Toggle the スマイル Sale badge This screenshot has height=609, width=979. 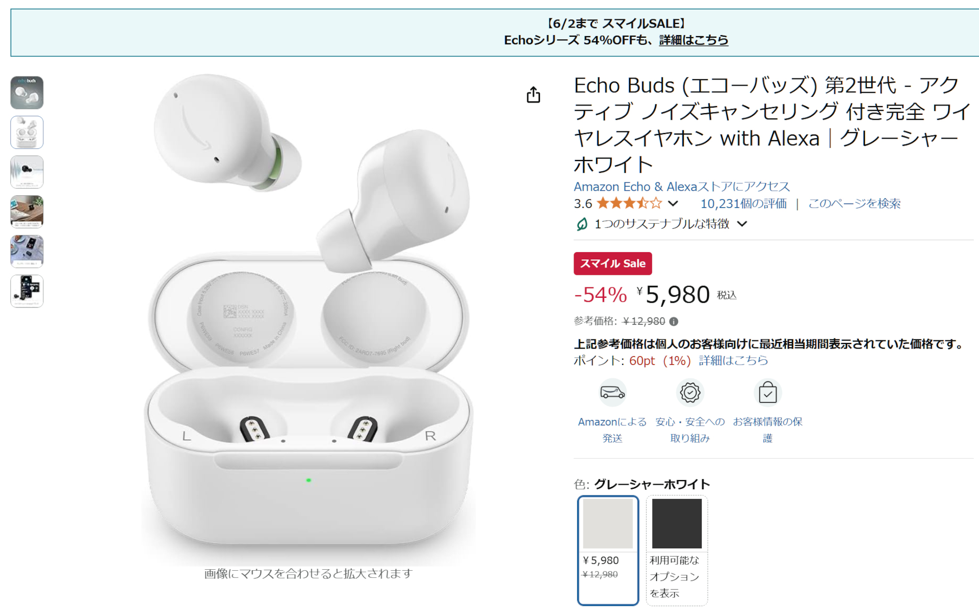(x=612, y=263)
